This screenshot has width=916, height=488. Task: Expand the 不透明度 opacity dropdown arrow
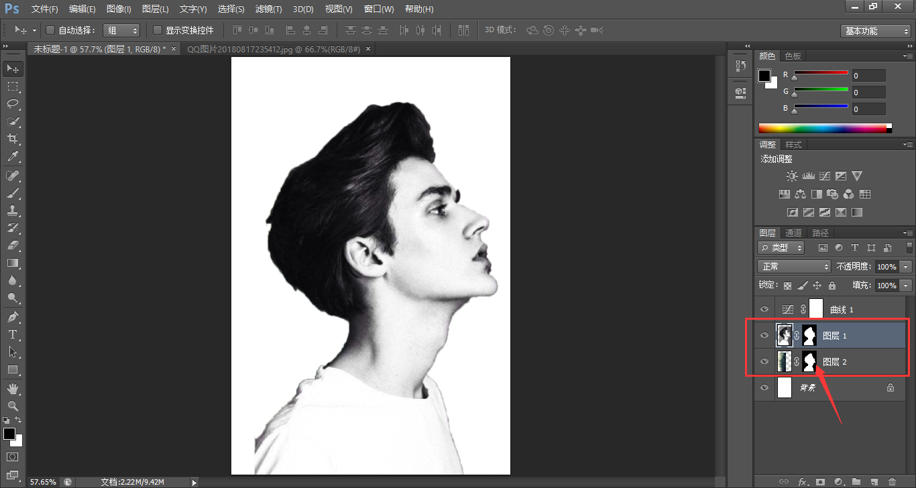[907, 267]
